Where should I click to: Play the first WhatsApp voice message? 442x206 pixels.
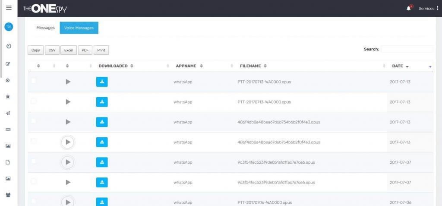(x=68, y=82)
